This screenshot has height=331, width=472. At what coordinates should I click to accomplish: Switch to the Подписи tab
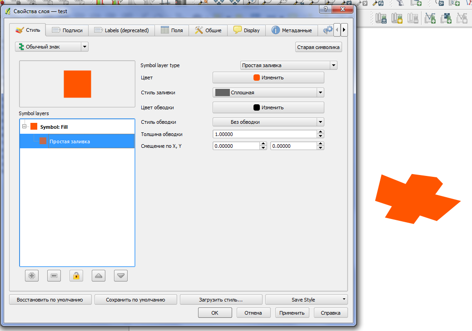coord(67,30)
